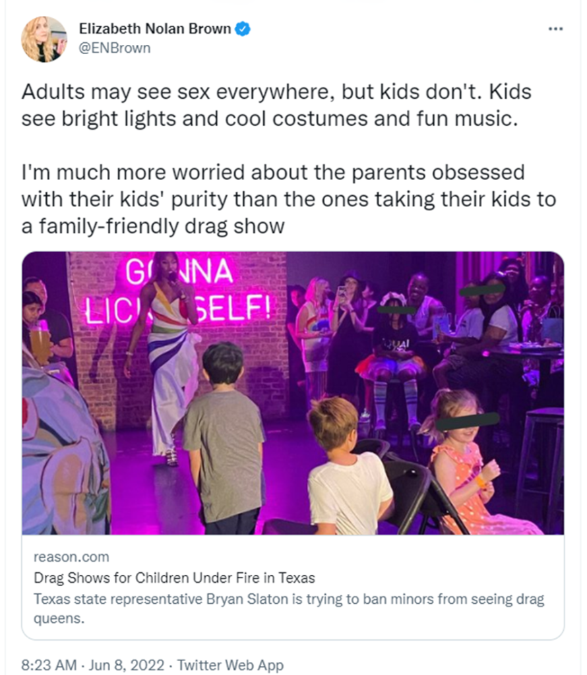Open the three-dot more options menu
Viewport: 587px width, 675px height.
pyautogui.click(x=556, y=29)
